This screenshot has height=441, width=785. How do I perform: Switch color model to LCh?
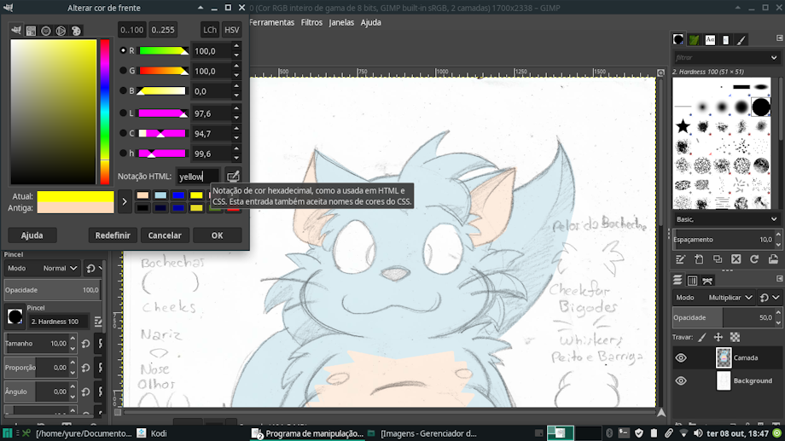tap(209, 30)
